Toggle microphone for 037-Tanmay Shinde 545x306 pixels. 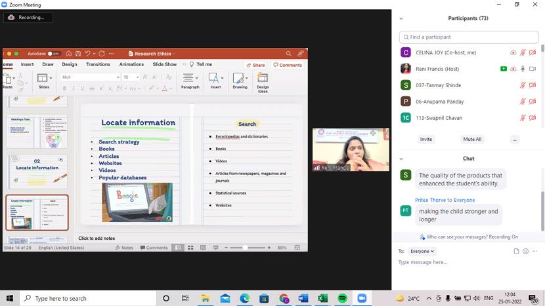[x=523, y=85]
